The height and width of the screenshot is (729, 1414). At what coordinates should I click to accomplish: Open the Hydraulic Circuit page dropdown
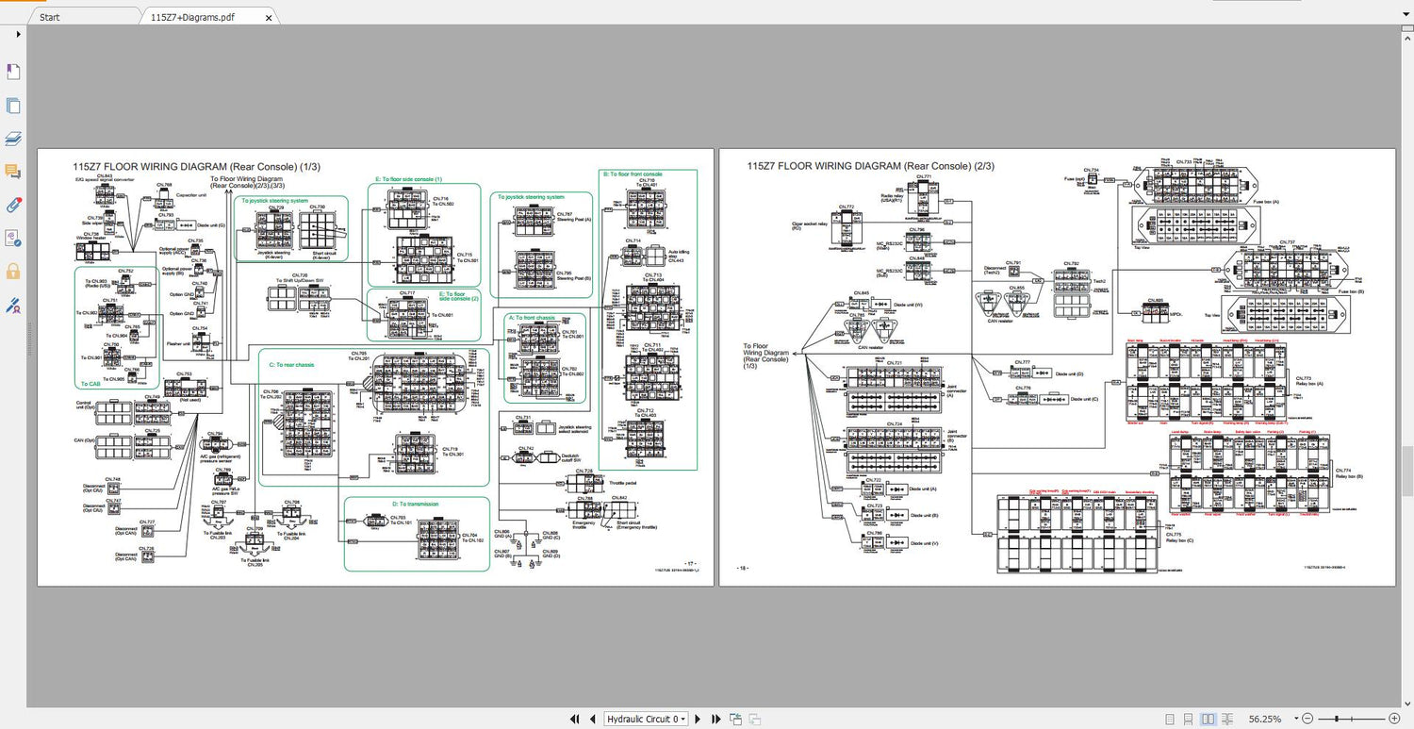[646, 719]
